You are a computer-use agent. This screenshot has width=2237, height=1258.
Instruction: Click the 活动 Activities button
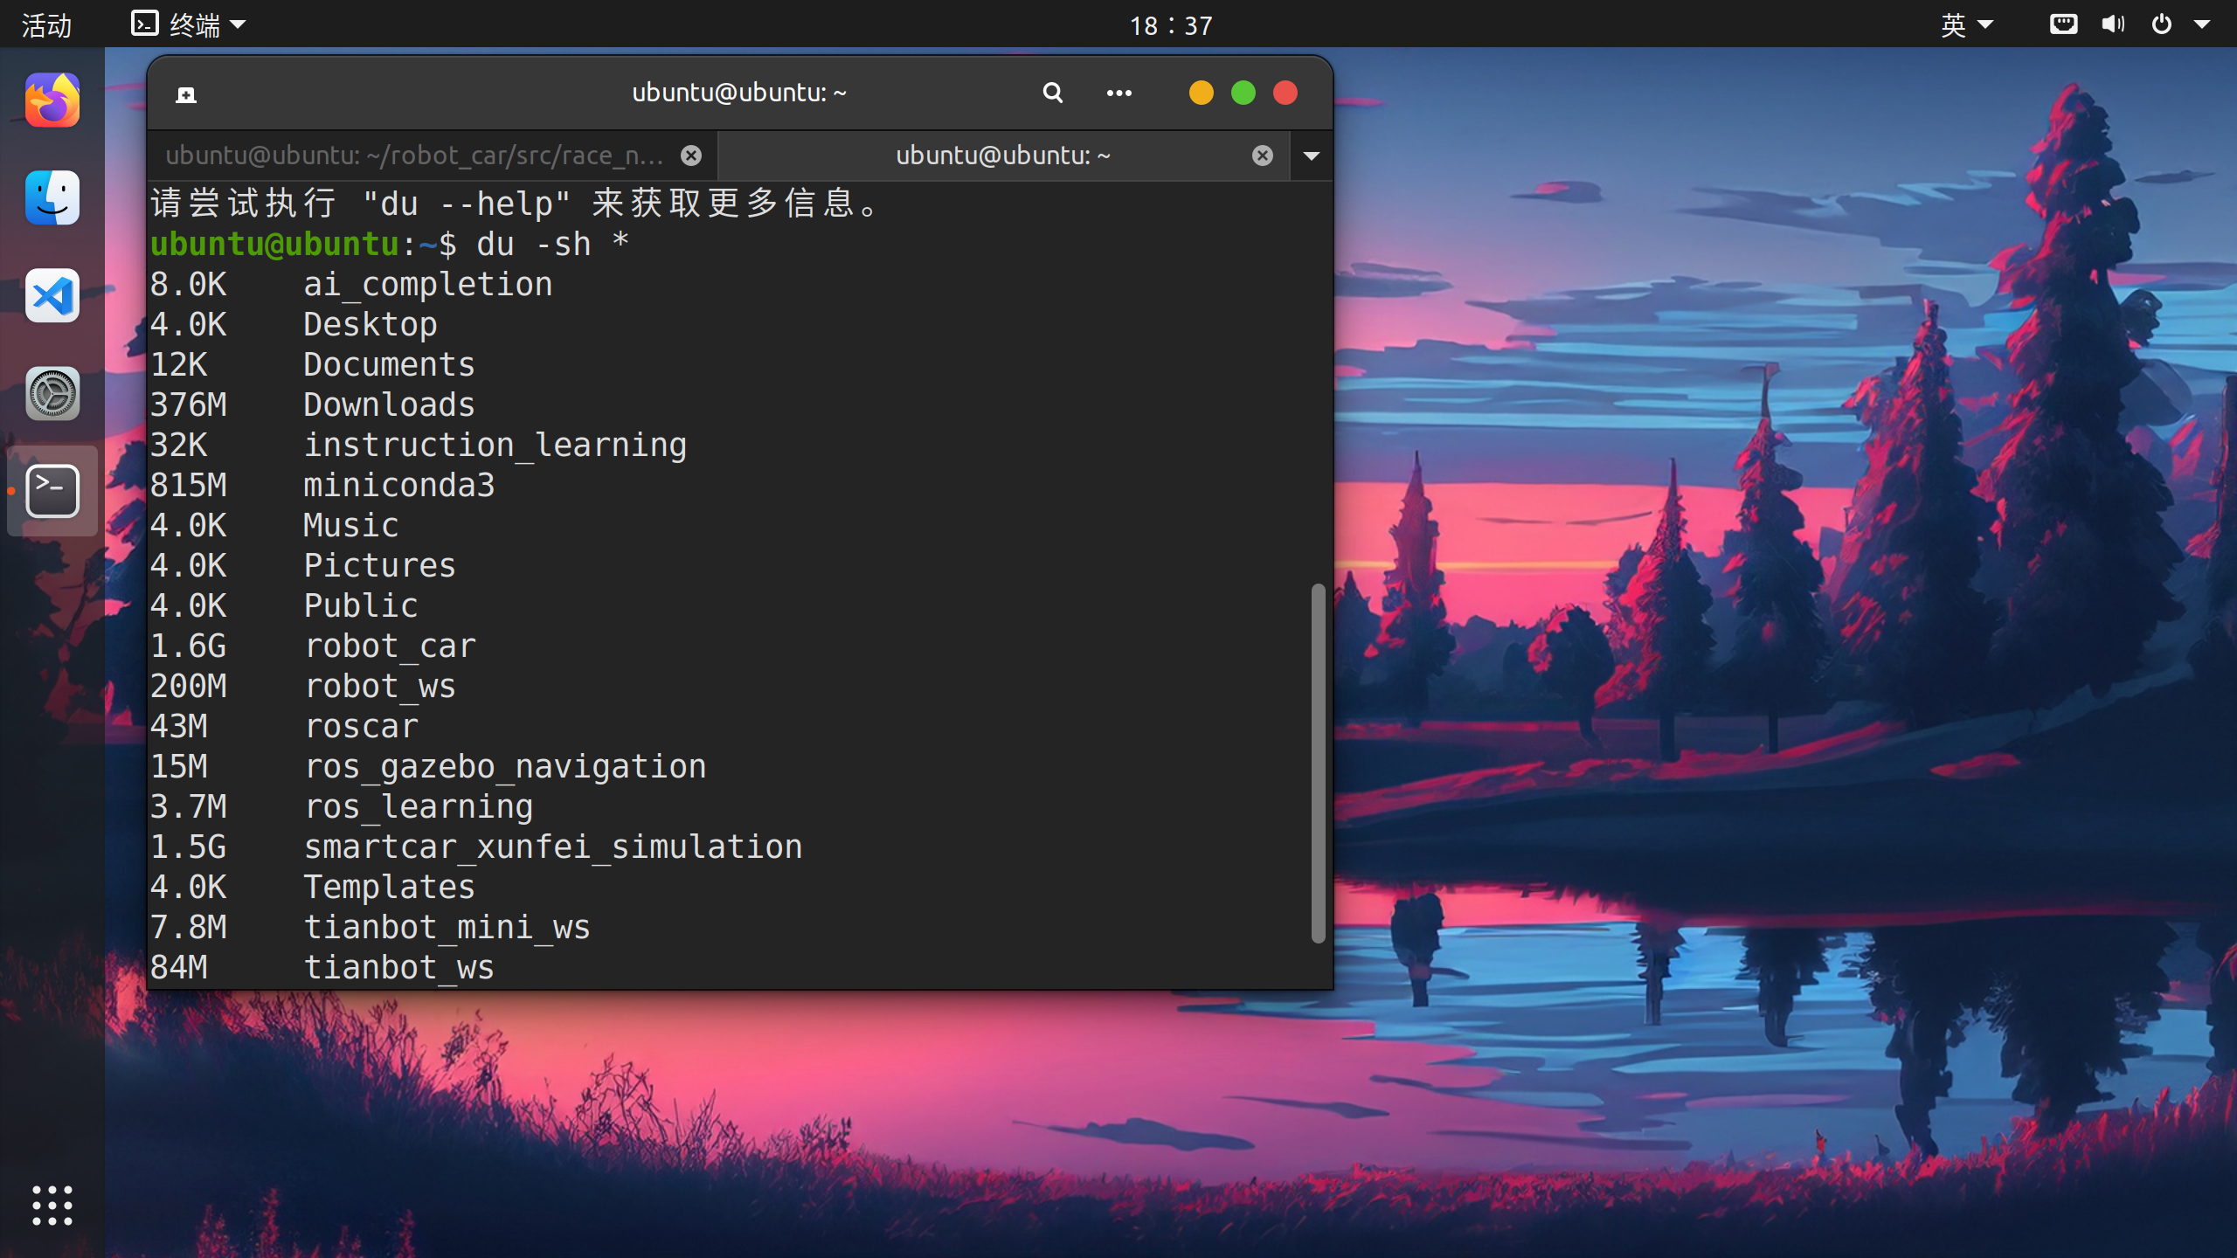point(46,24)
